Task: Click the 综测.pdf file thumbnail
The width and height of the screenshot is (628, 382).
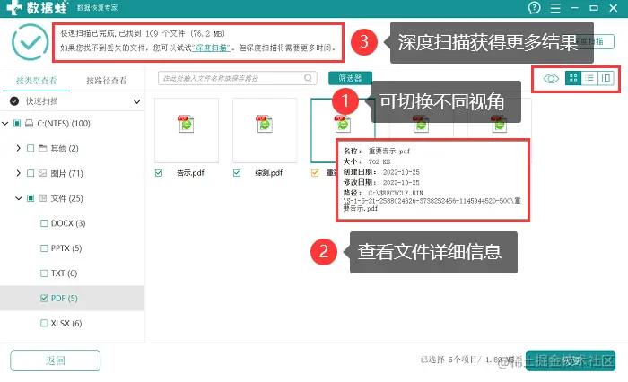Action: tap(265, 130)
